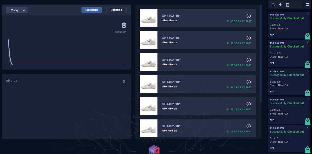This screenshot has height=154, width=312.
Task: Click the shopping bag icon on the top notification
Action: tap(308, 36)
